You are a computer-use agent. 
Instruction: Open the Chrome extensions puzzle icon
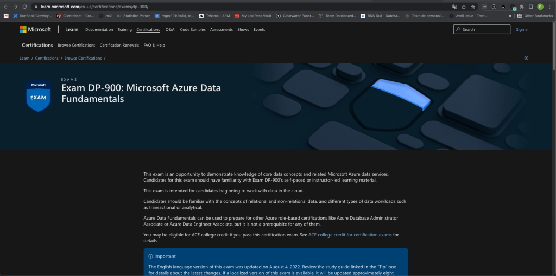[x=522, y=7]
